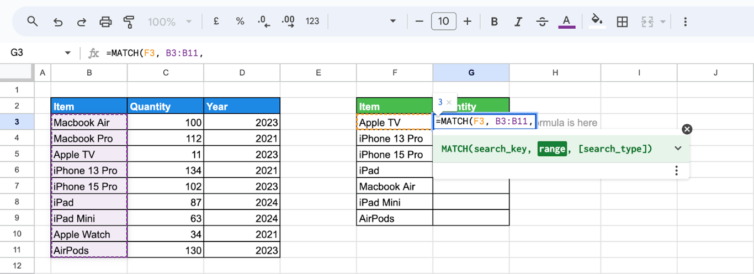Select the iPhone 13 Pro cell in column F

395,138
